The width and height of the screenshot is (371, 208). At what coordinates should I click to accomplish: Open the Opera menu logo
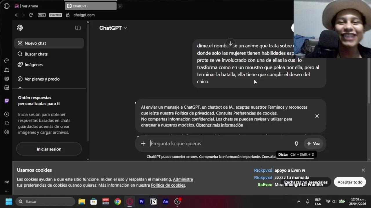pyautogui.click(x=7, y=6)
